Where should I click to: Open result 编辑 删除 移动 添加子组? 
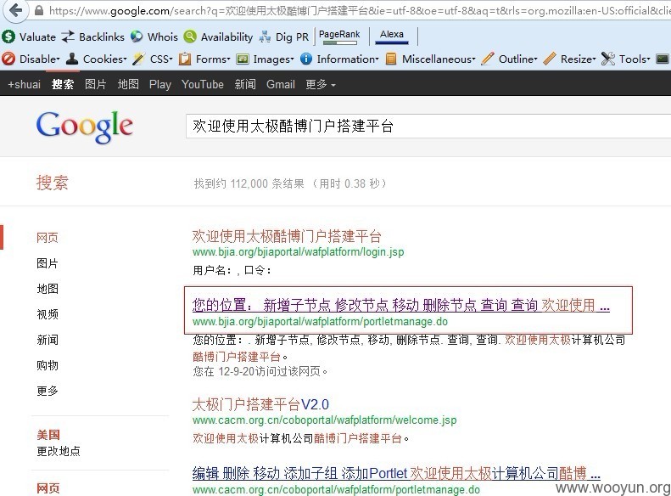point(396,473)
